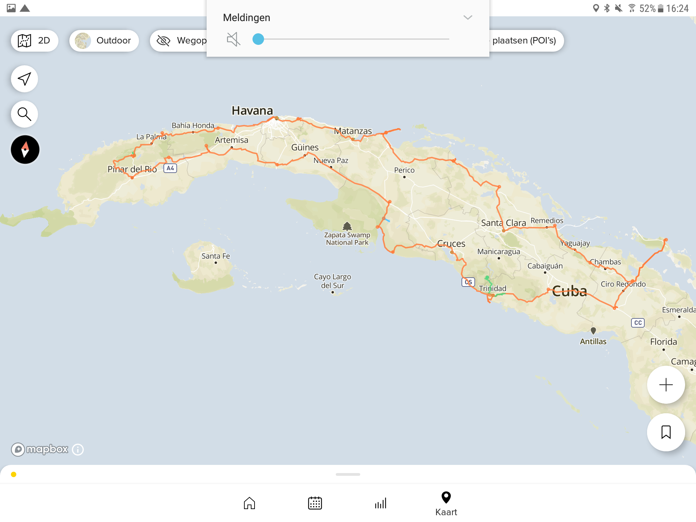Open the bookmark saved places button
This screenshot has height=522, width=696.
666,432
